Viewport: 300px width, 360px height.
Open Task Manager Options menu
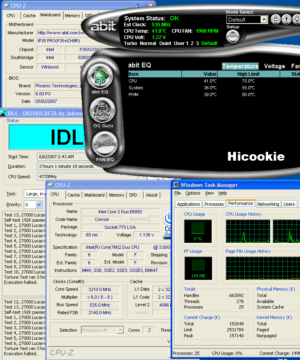pos(193,193)
